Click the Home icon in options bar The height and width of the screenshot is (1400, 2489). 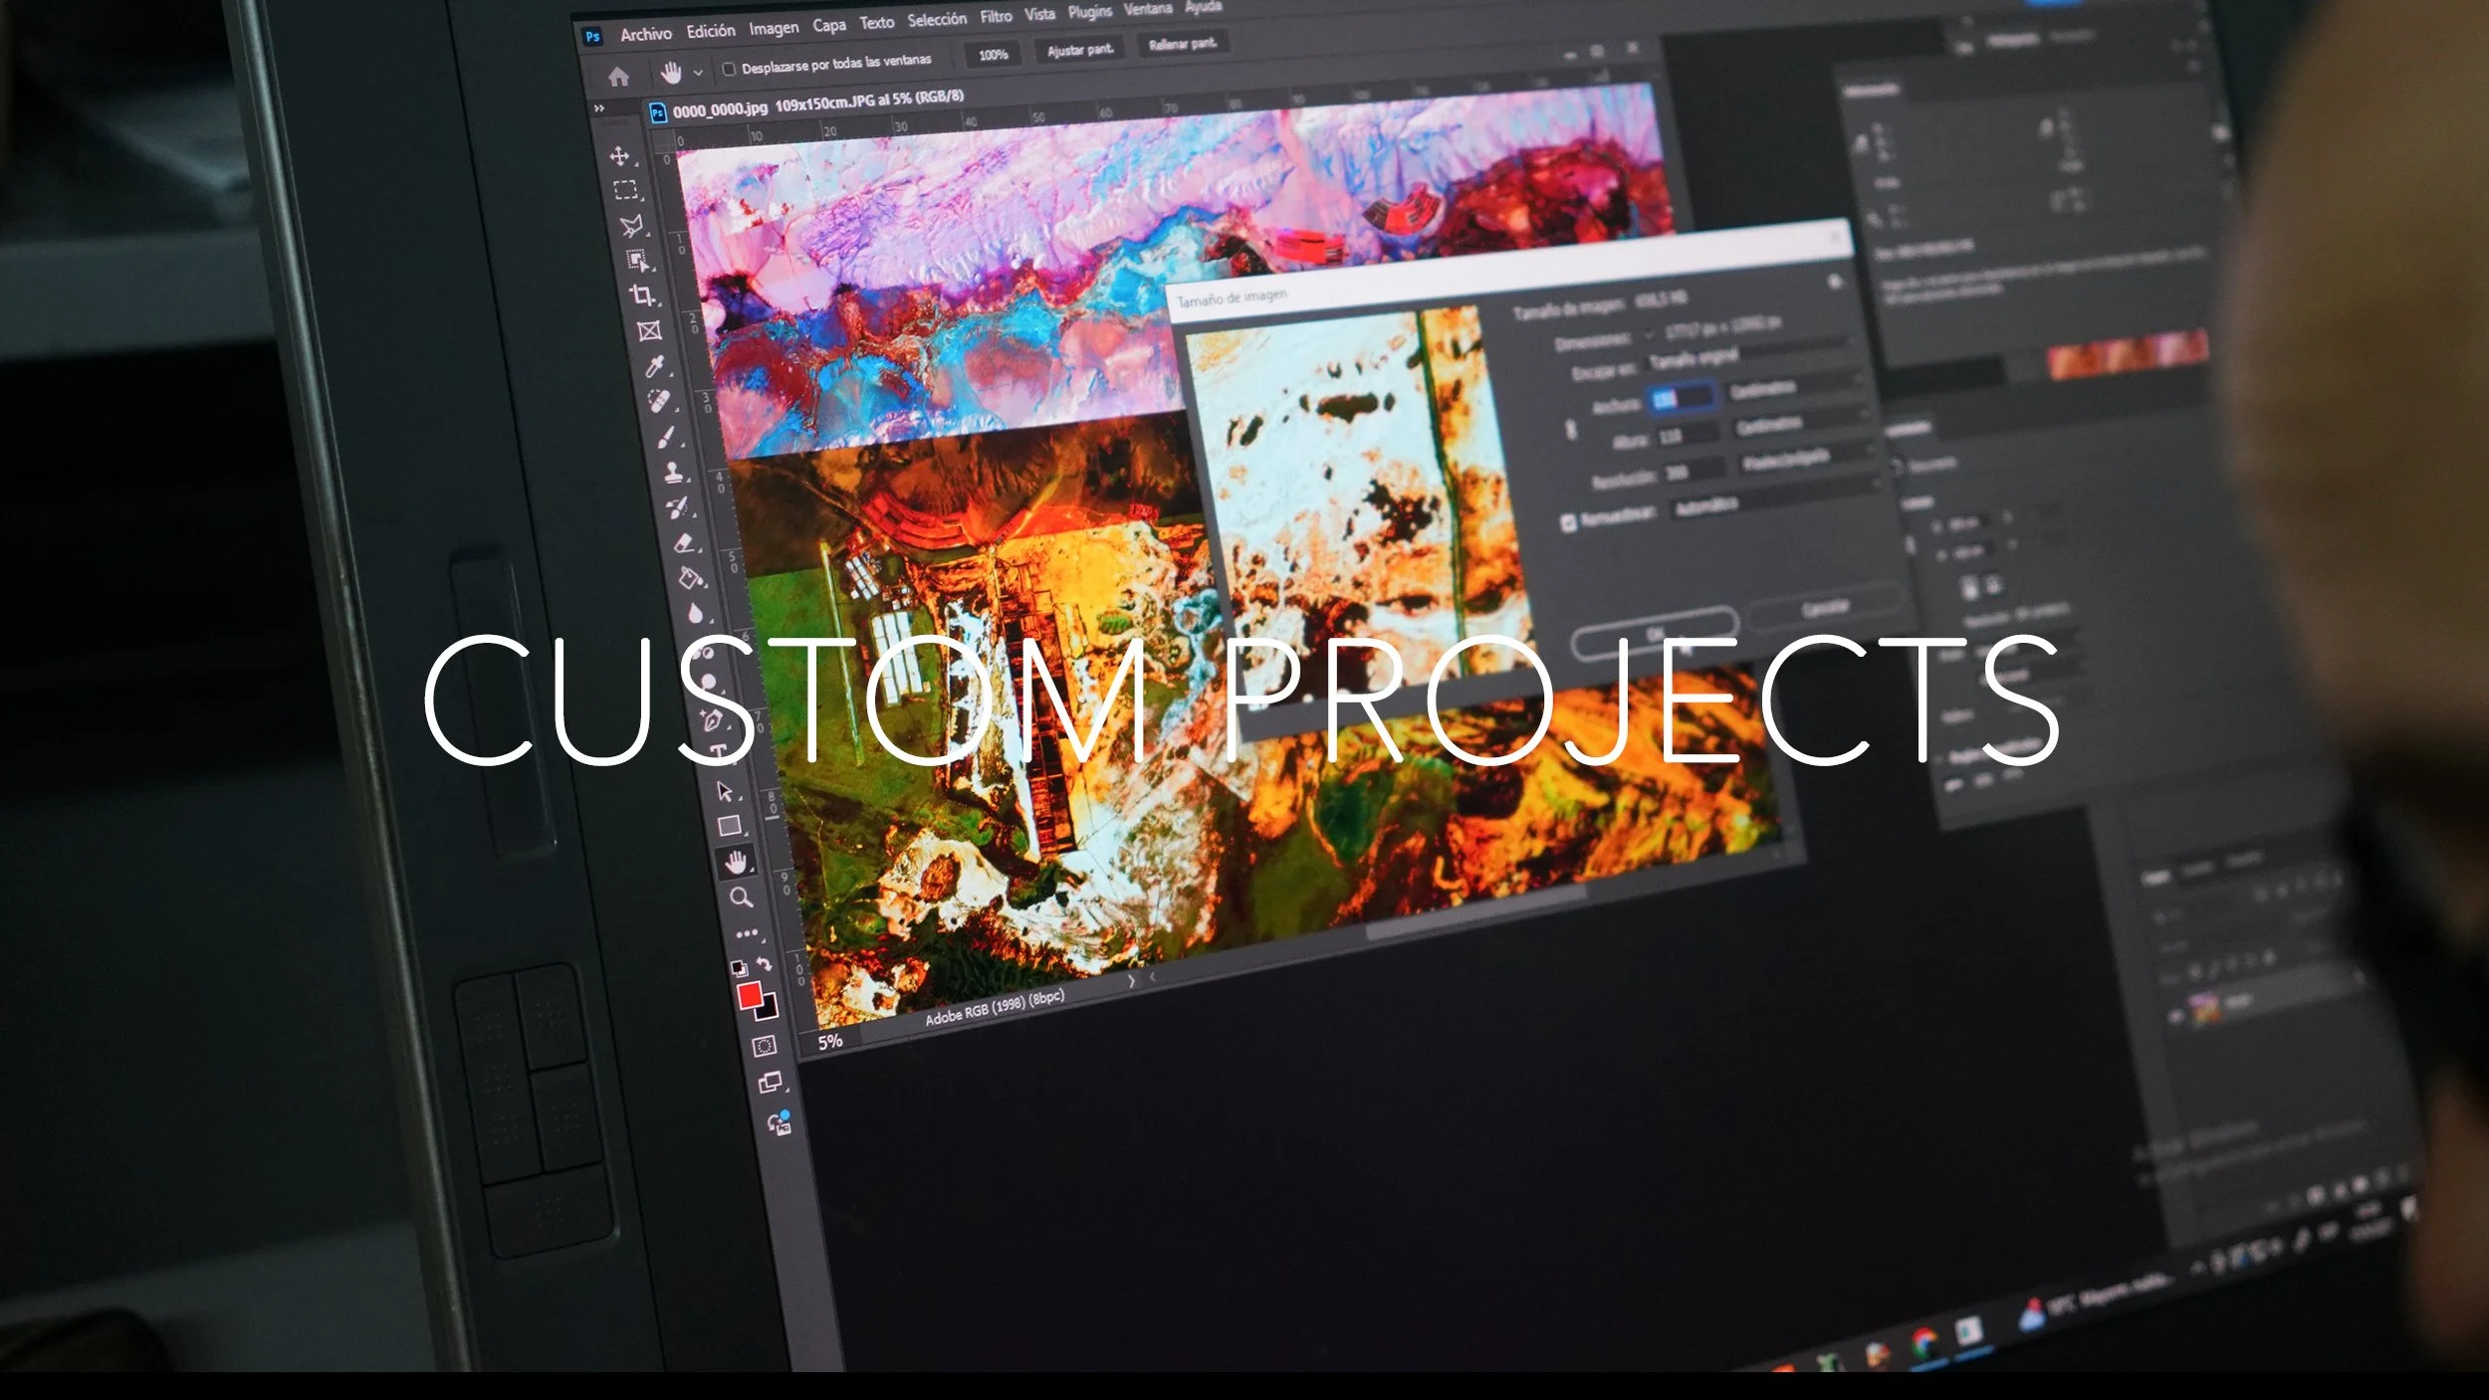(x=618, y=77)
